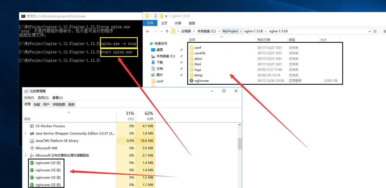The height and width of the screenshot is (188, 386).
Task: Click the docs folder icon in file list
Action: (191, 59)
